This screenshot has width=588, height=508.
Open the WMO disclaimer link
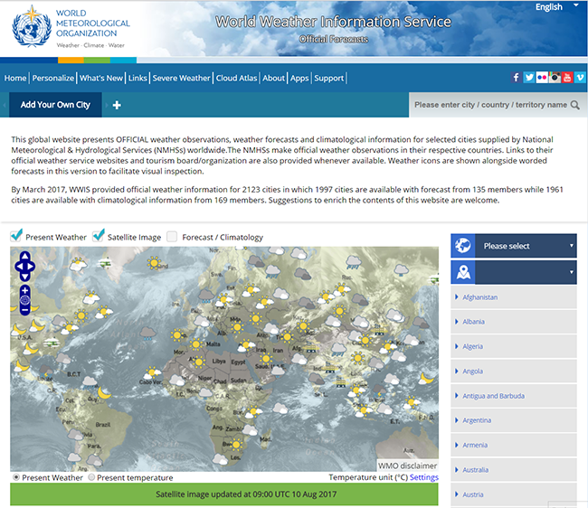[407, 466]
